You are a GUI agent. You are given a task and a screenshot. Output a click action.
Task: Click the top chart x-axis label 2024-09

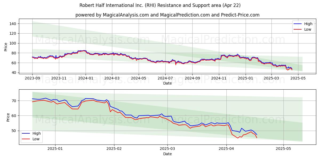point(192,79)
